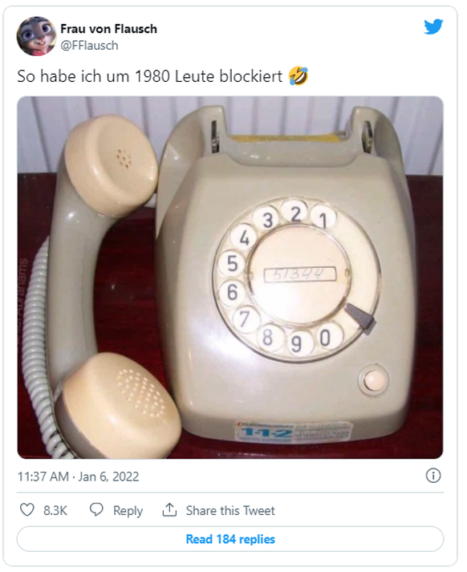Open Frau von Flausch's profile avatar

click(36, 36)
